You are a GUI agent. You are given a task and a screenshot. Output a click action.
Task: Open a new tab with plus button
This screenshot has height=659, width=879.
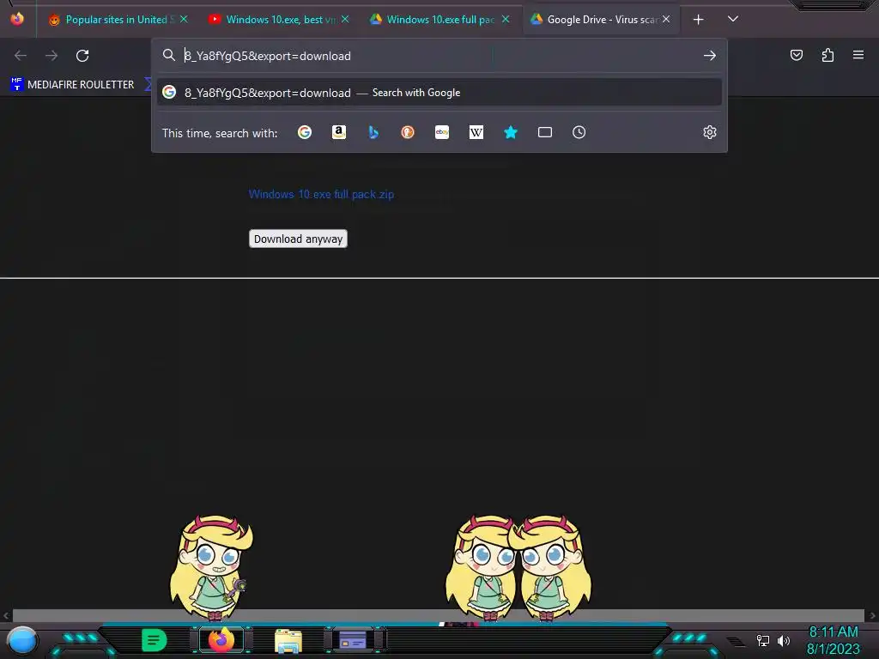tap(698, 20)
